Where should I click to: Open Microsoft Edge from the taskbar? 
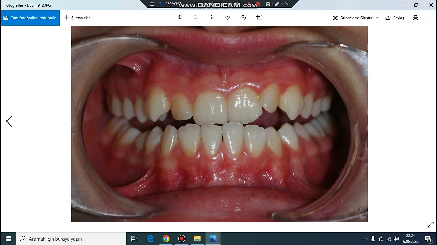point(150,239)
